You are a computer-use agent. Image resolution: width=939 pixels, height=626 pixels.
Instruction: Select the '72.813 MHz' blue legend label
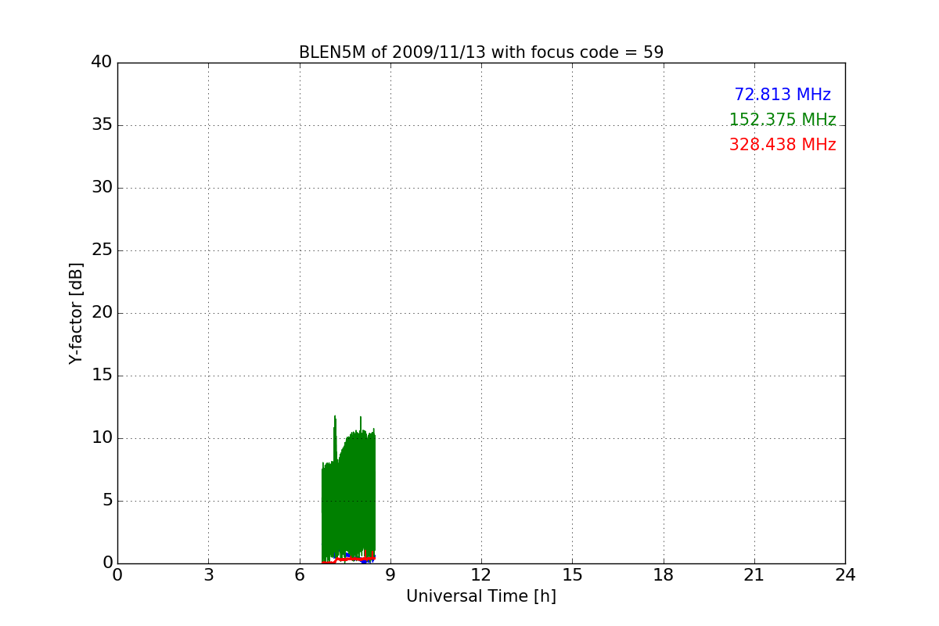782,95
